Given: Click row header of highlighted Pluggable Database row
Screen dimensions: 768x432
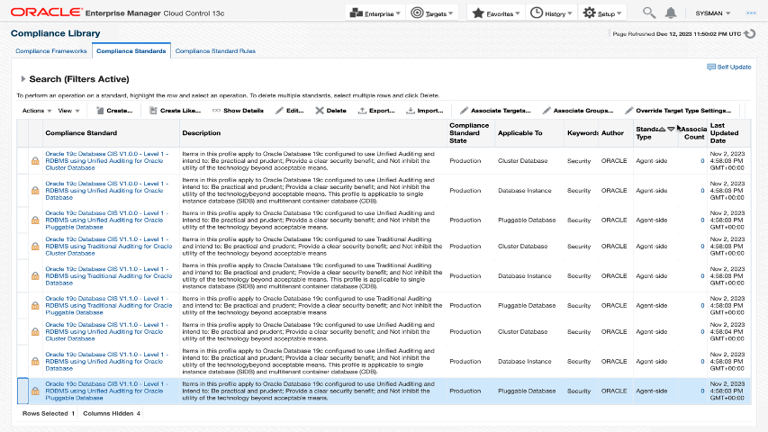Looking at the screenshot, I should pyautogui.click(x=23, y=391).
